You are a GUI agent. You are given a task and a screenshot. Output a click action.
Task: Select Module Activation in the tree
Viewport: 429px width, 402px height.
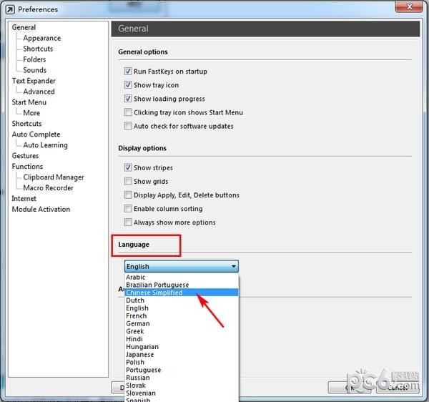pos(41,209)
